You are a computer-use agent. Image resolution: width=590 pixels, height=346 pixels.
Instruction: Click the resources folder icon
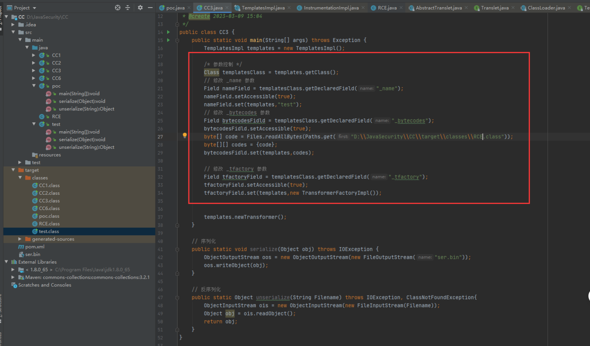click(35, 155)
